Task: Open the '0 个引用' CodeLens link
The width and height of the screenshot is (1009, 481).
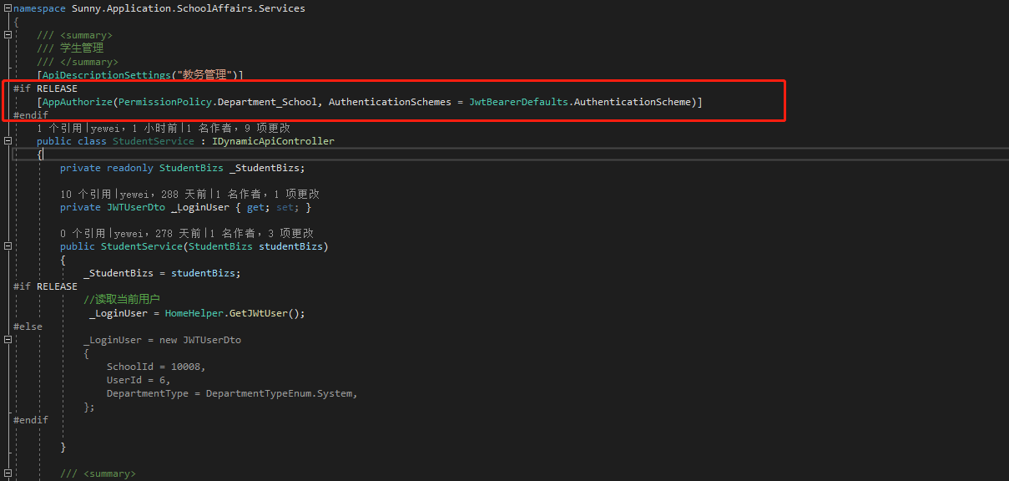Action: pos(83,234)
